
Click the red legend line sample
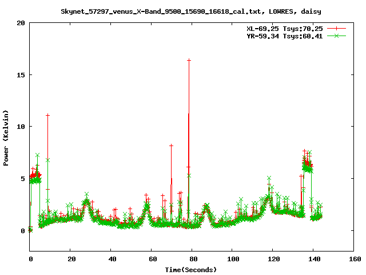tap(336, 29)
